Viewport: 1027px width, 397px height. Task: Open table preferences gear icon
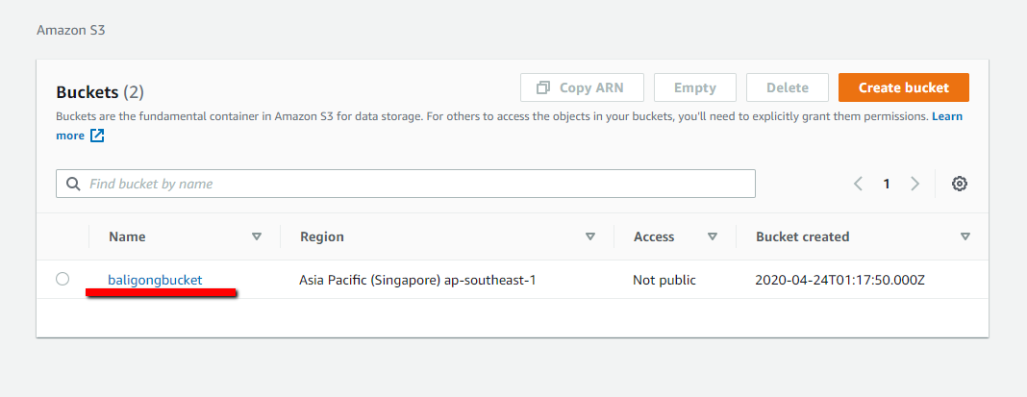click(x=959, y=184)
